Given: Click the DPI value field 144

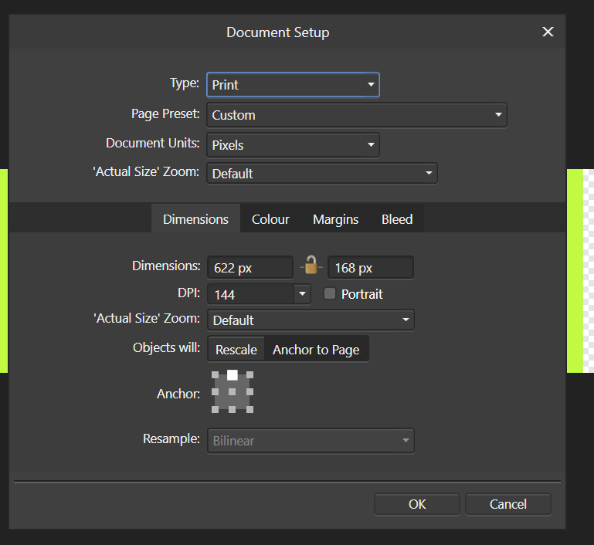Looking at the screenshot, I should point(251,294).
